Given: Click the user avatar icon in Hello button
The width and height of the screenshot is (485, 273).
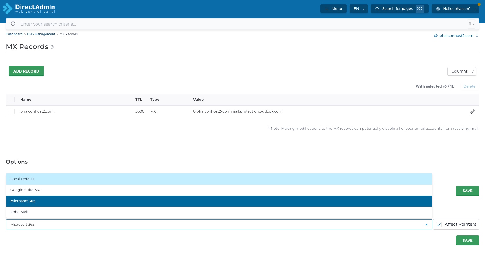Looking at the screenshot, I should click(438, 9).
